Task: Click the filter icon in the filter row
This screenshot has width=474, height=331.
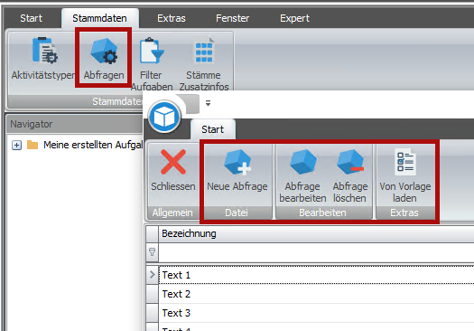Action: (152, 252)
